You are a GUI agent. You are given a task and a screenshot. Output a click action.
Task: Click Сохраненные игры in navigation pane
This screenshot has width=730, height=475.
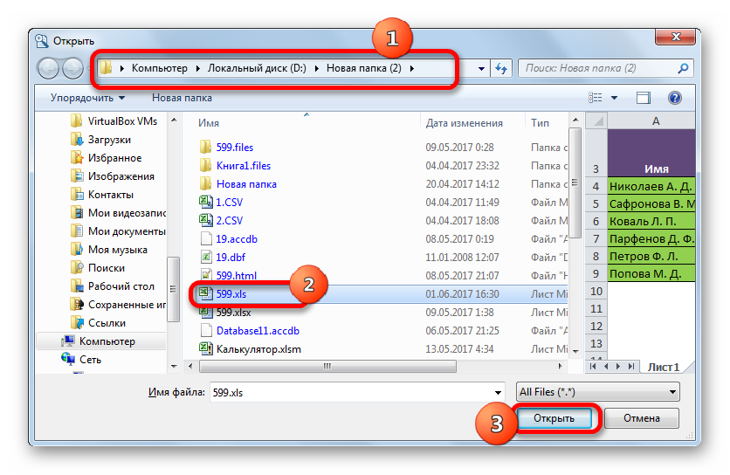tap(127, 305)
